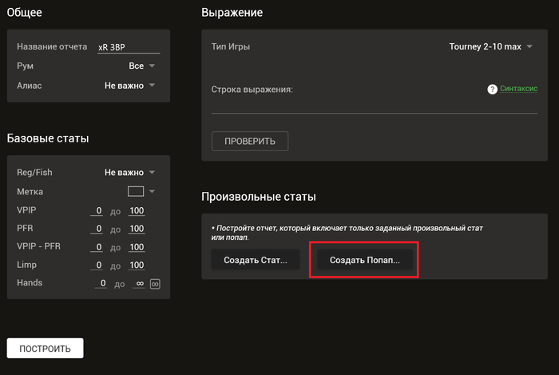
Task: Expand the Алиас dropdown
Action: tap(129, 85)
